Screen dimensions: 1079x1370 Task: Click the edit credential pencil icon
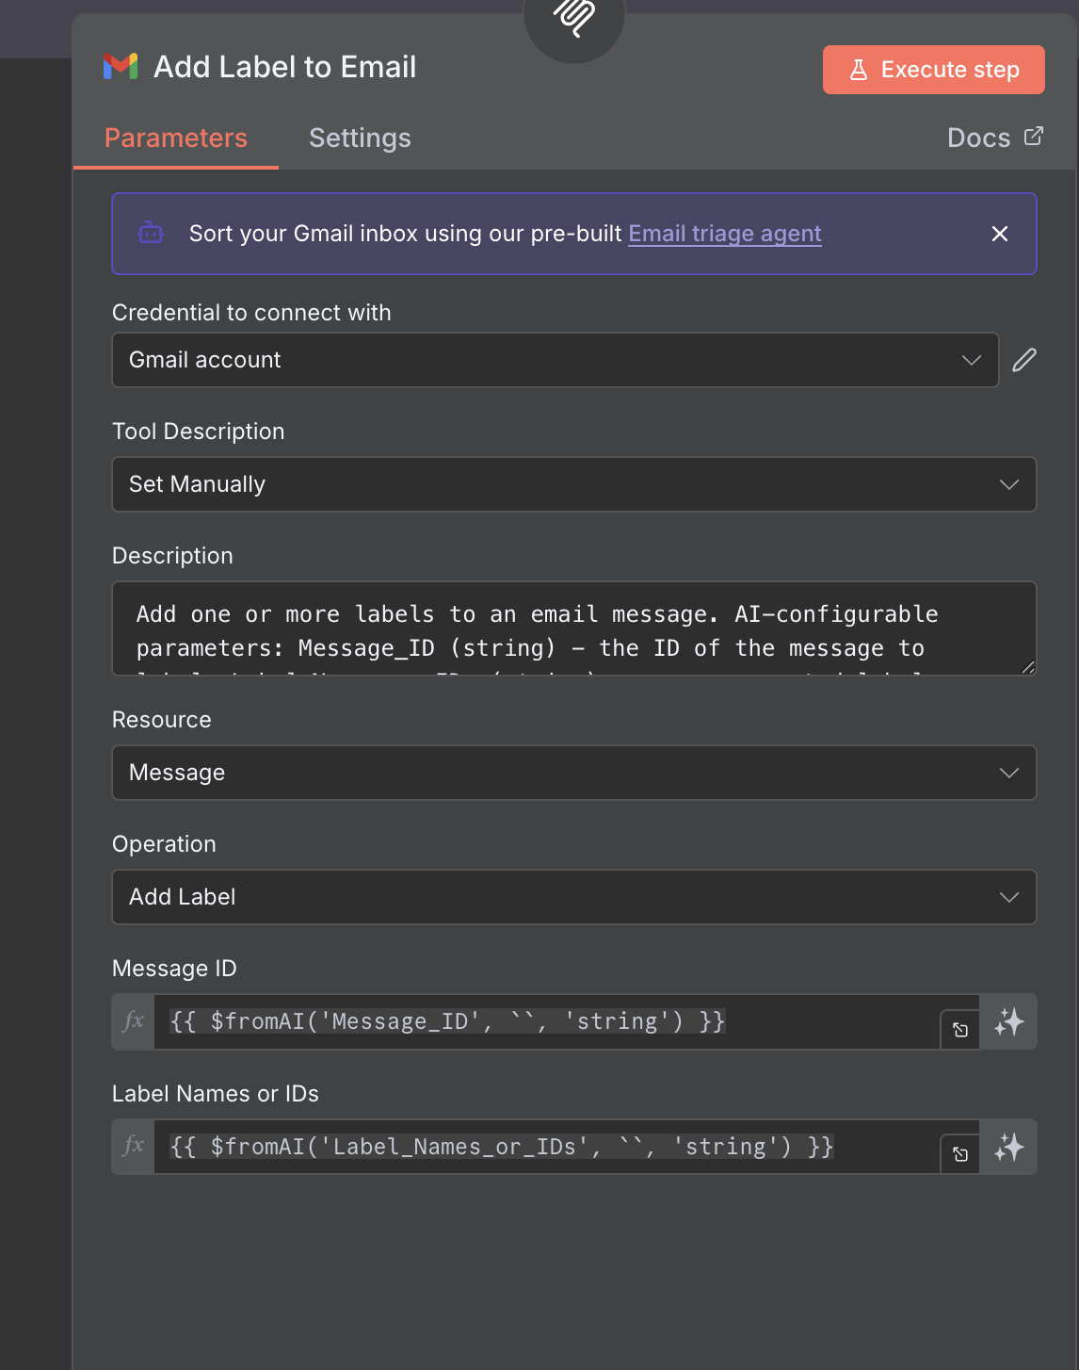pos(1024,360)
